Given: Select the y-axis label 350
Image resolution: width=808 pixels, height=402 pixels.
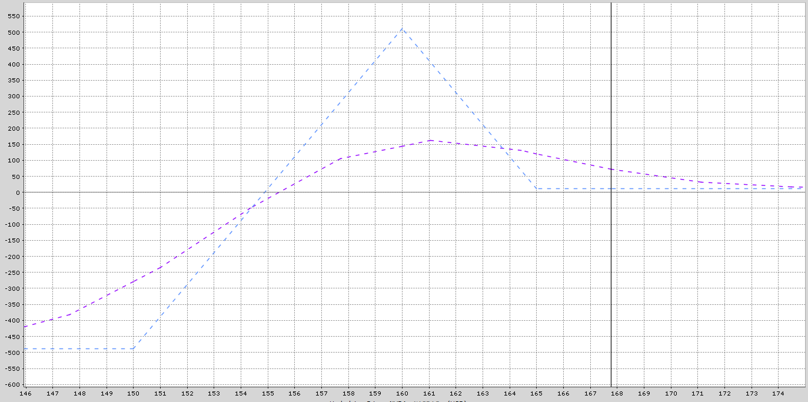Looking at the screenshot, I should (14, 80).
